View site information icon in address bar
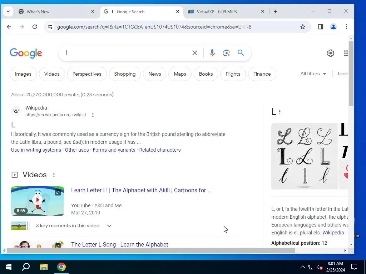Screen dimensions: 366x274 click(x=50, y=27)
